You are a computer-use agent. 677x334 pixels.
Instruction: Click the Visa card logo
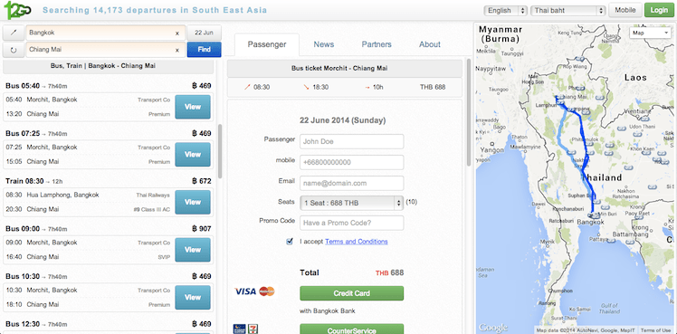pyautogui.click(x=245, y=291)
